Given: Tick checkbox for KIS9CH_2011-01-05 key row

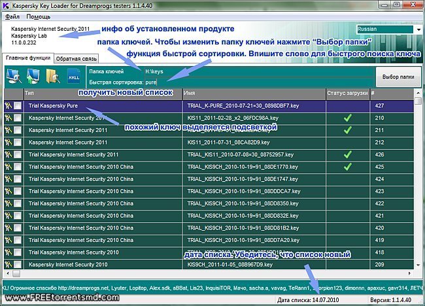Looking at the screenshot, I should pyautogui.click(x=18, y=265).
